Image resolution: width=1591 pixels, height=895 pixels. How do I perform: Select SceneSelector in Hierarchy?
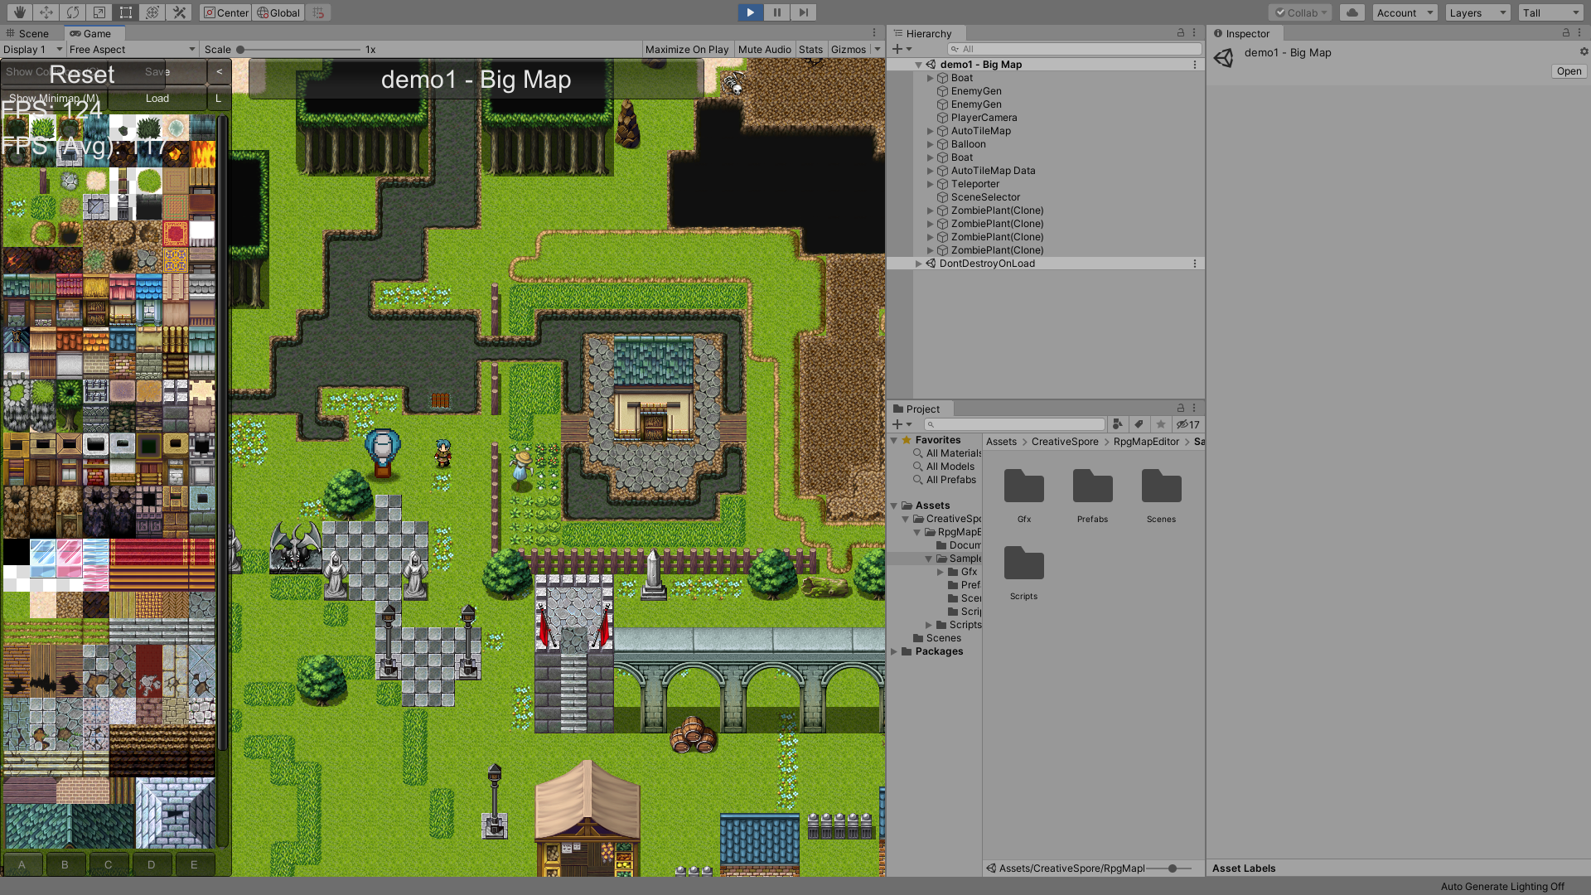(x=985, y=197)
